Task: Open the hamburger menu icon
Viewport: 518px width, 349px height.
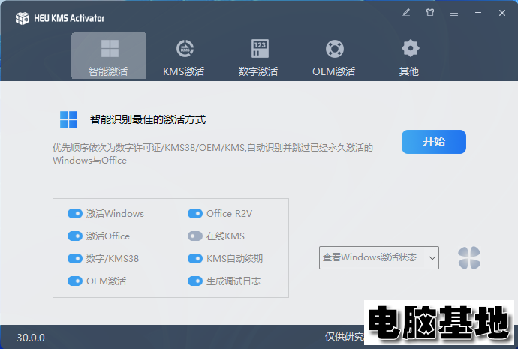Action: 454,14
